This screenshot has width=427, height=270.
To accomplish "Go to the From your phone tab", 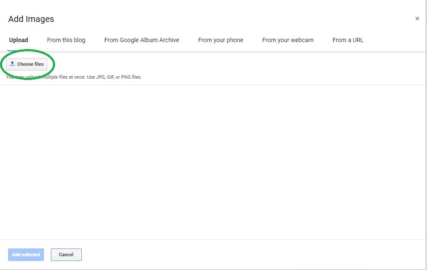I will coord(220,40).
